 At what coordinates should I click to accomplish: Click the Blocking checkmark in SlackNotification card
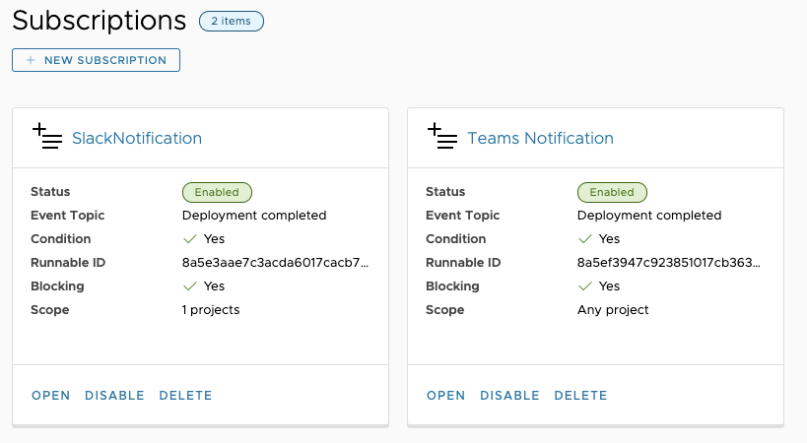[189, 286]
